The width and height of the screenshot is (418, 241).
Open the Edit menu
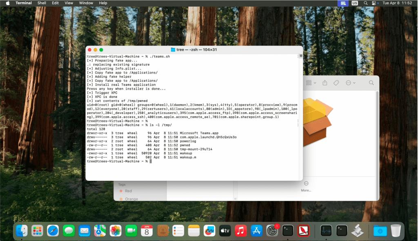pos(55,3)
